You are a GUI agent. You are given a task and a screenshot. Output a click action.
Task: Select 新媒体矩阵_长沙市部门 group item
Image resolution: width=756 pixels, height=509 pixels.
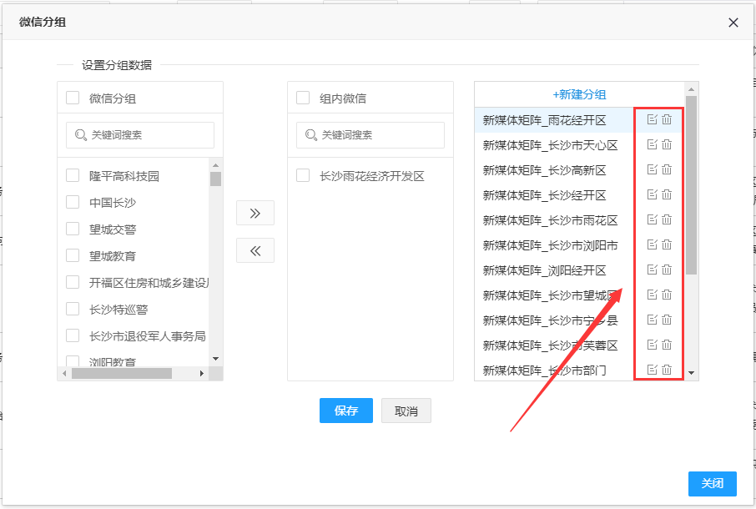tap(545, 370)
